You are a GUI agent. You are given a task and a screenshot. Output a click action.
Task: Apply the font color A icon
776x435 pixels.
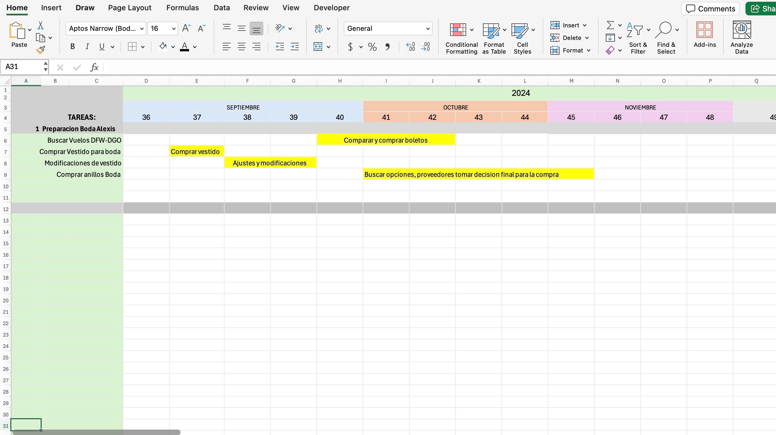tap(184, 46)
